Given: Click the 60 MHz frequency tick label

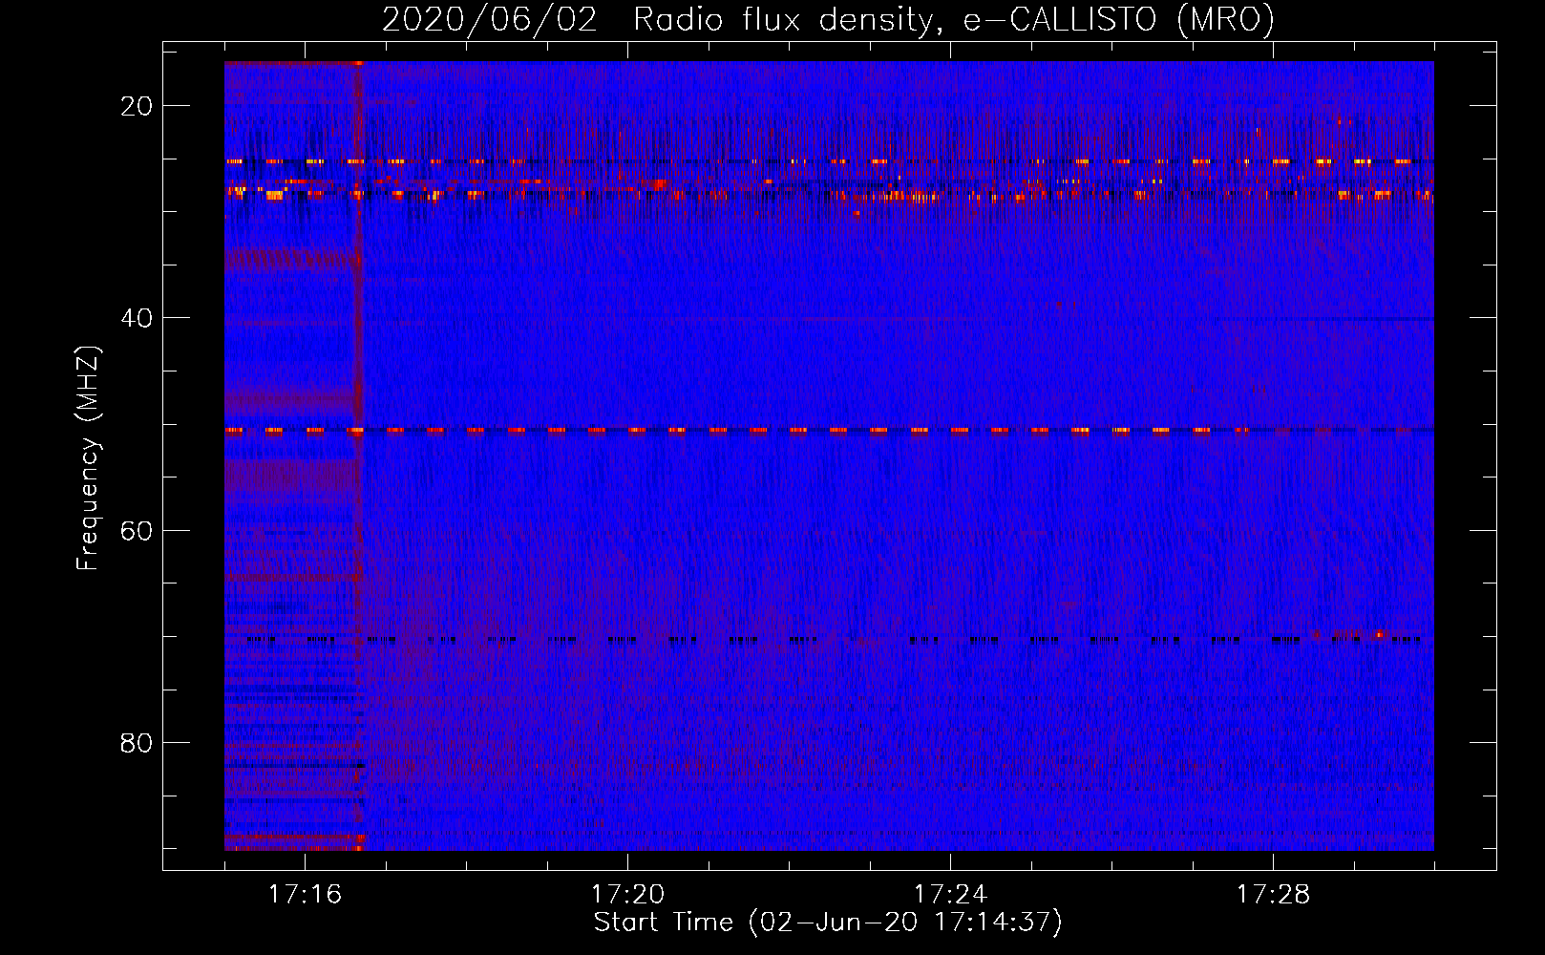Looking at the screenshot, I should 137,530.
